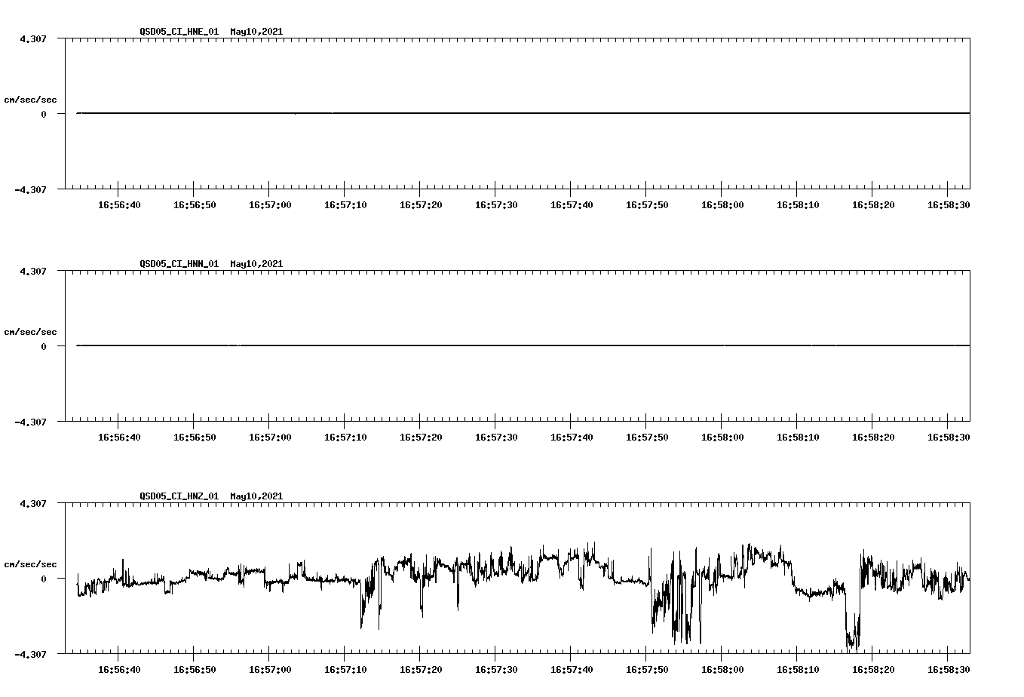This screenshot has width=1024, height=697.
Task: Click the 4.307 amplitude value on top plot
Action: coord(33,38)
